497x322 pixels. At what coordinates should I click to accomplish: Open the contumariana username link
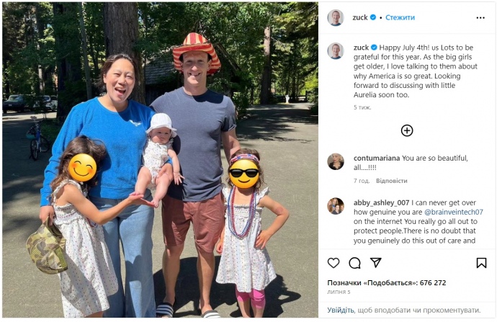coord(380,158)
